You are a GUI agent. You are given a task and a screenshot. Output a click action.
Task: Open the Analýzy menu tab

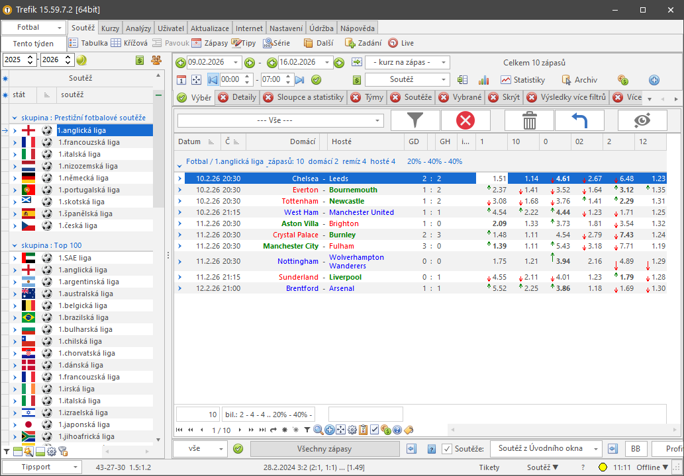(138, 28)
